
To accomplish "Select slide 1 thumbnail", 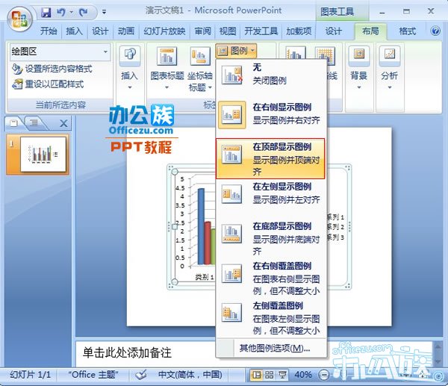I will pyautogui.click(x=43, y=154).
